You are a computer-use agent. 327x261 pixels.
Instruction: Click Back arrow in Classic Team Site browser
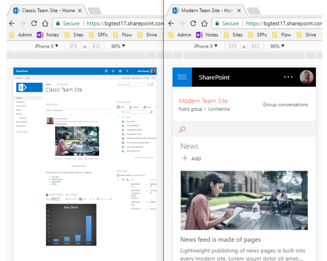click(12, 23)
